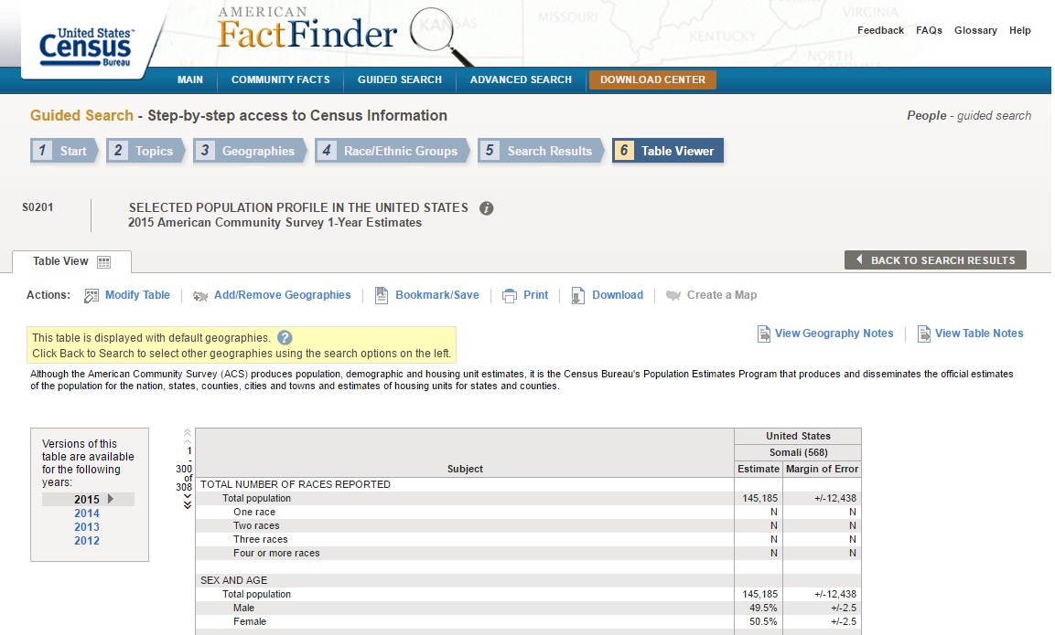This screenshot has height=635, width=1055.
Task: Select step 6 Table Viewer
Action: pos(667,151)
